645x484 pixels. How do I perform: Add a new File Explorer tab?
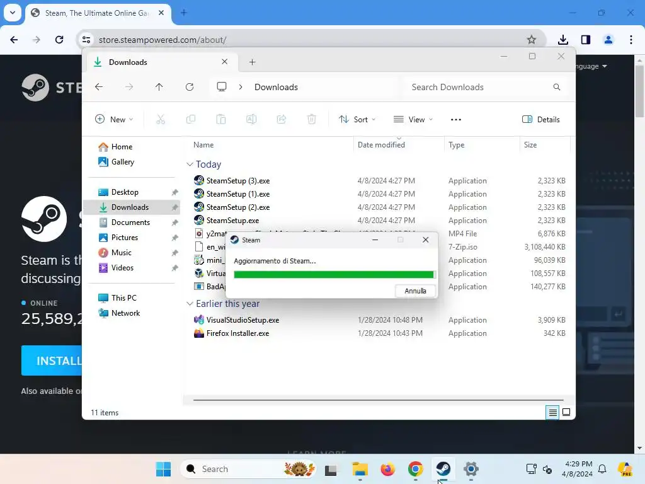[x=252, y=62]
